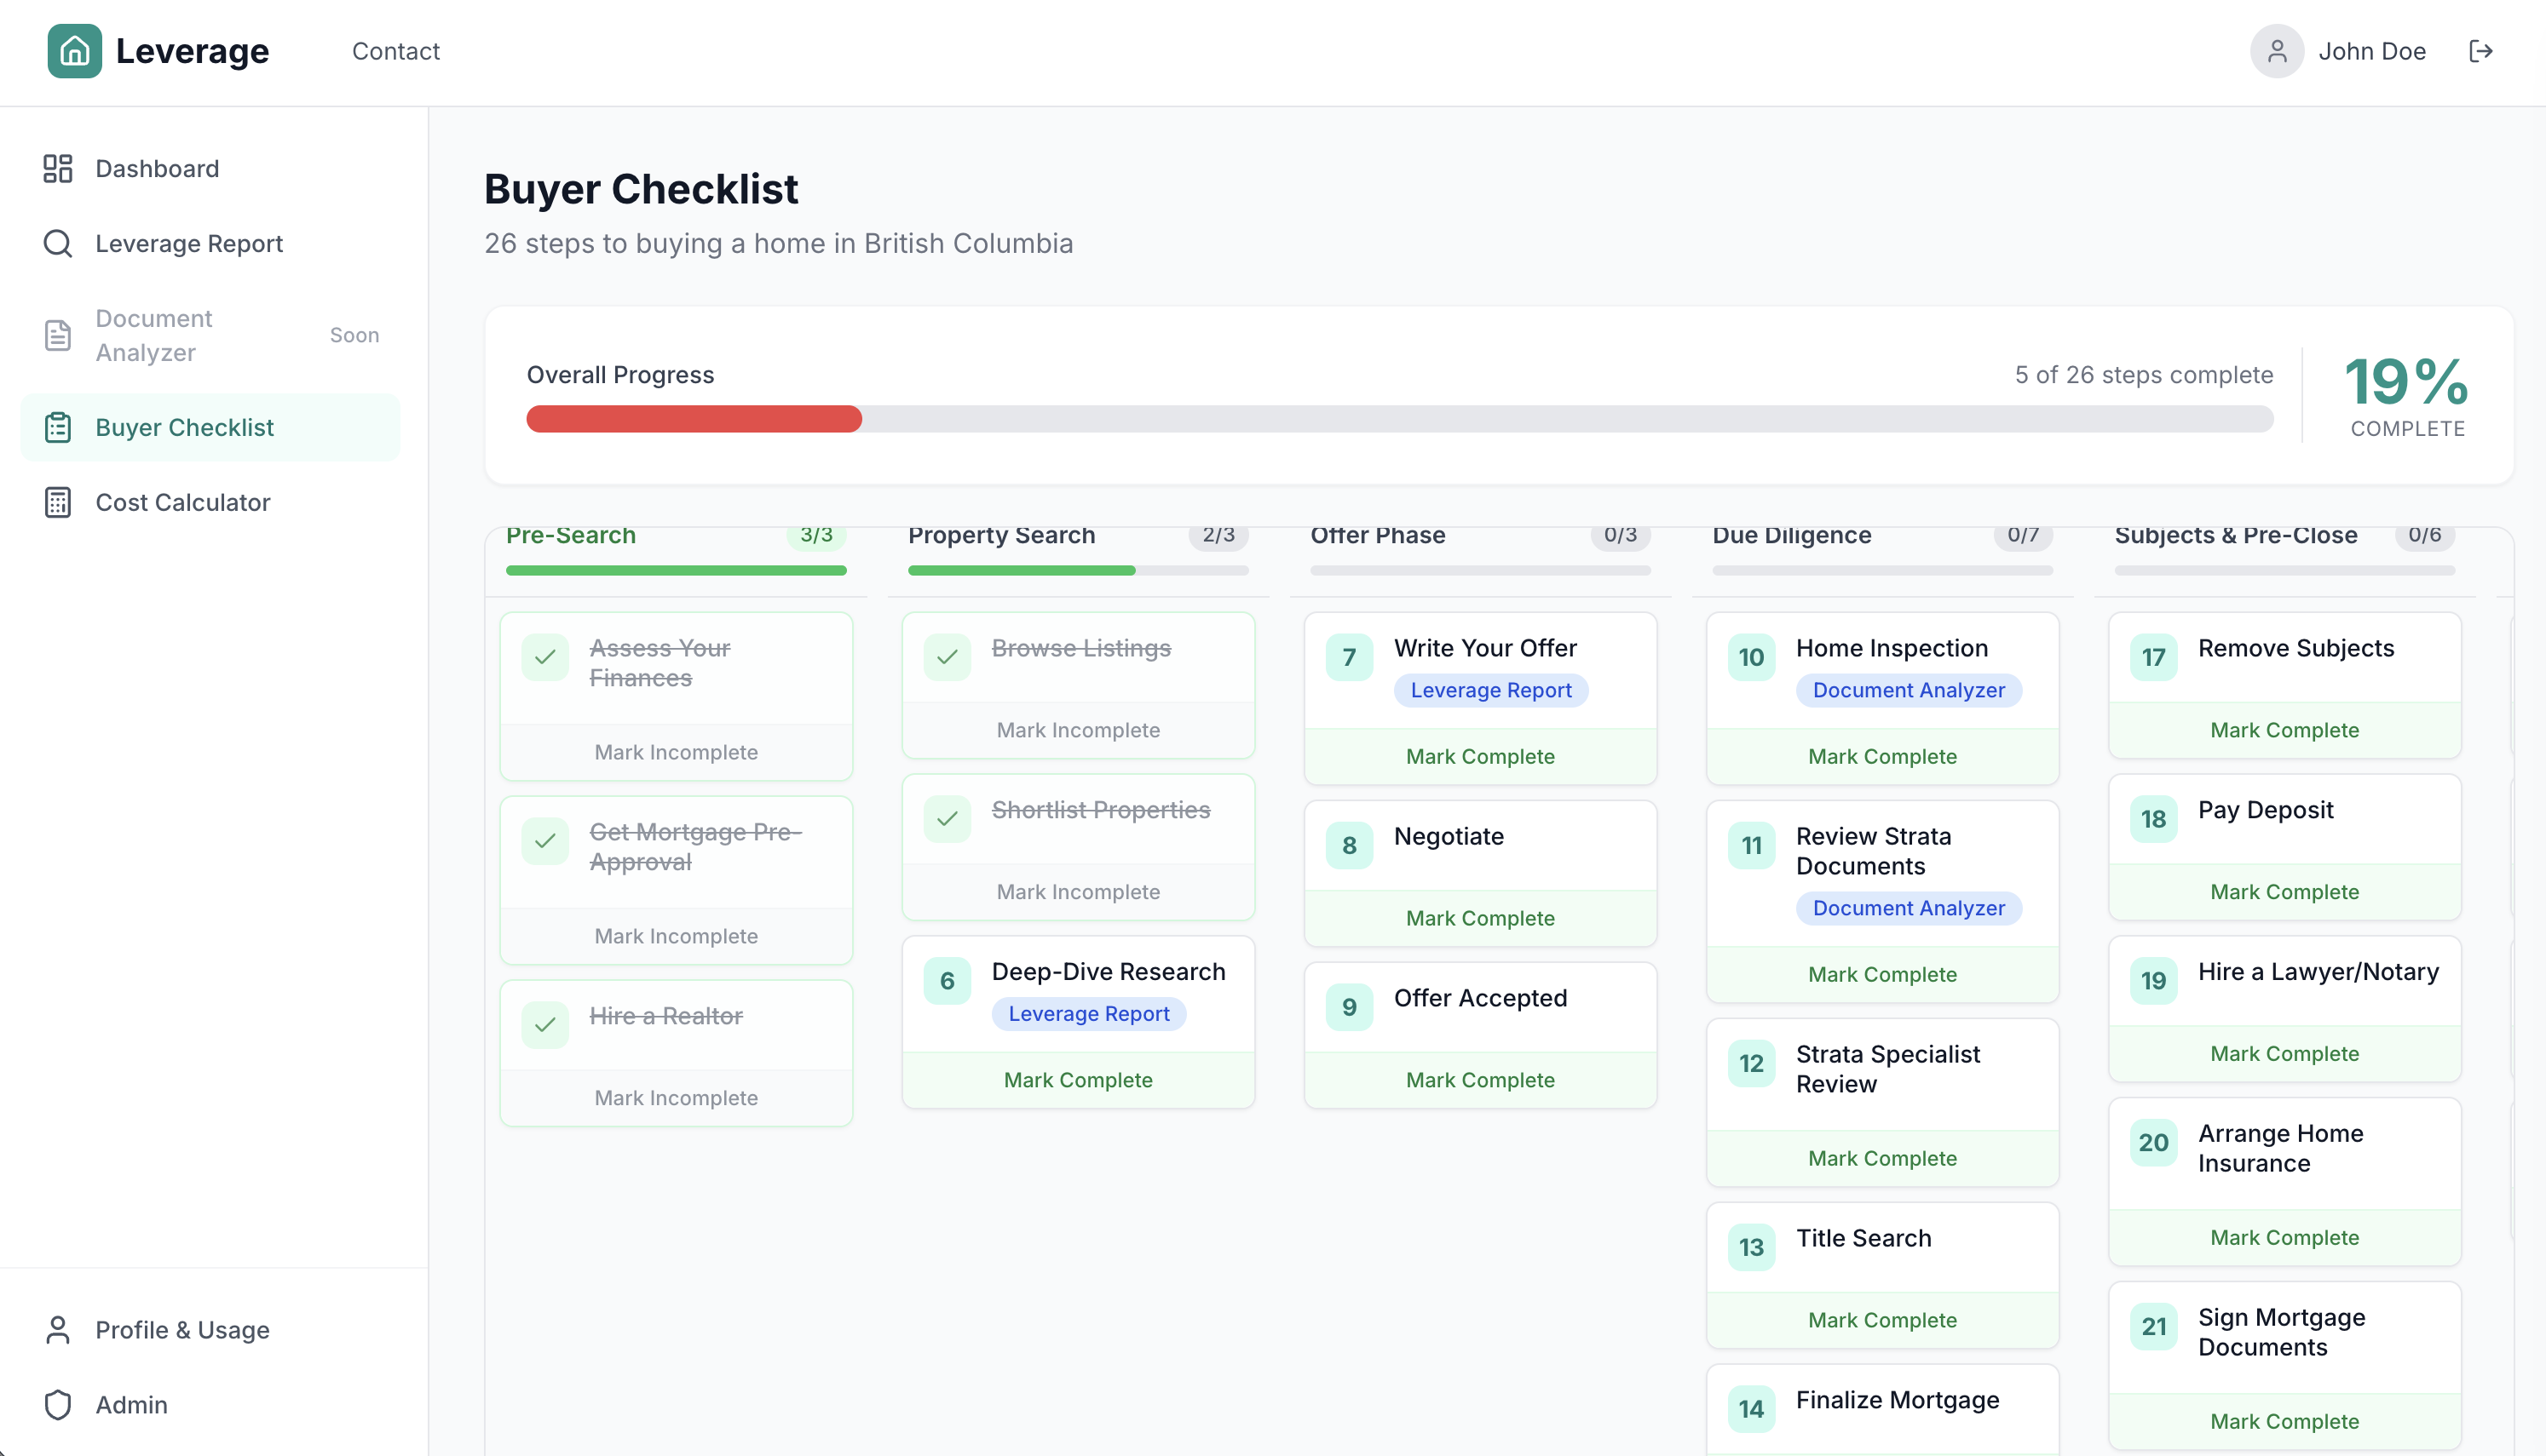Go to Cost Calculator page

(x=210, y=502)
